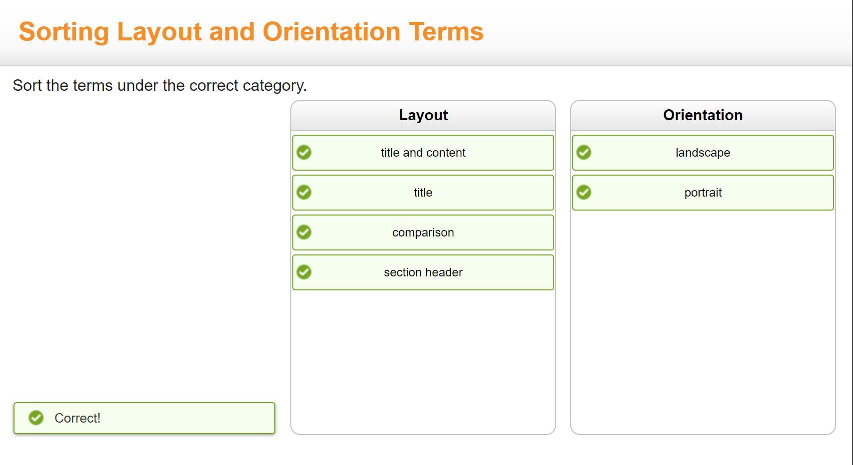Screen dimensions: 853x465
Task: Select the "comparison" term card text
Action: pyautogui.click(x=423, y=232)
